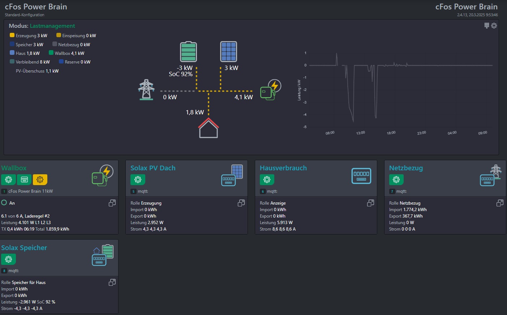Click the version 2.4.13 date text
This screenshot has width=507, height=315.
coord(477,15)
